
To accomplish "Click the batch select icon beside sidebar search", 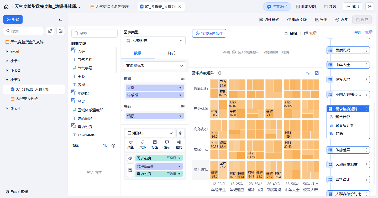I will click(50, 31).
